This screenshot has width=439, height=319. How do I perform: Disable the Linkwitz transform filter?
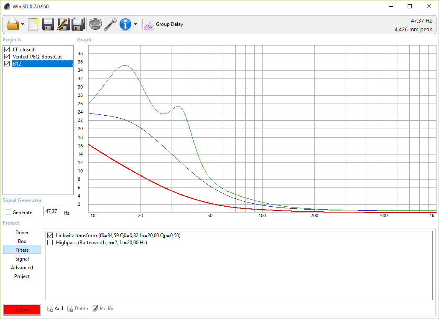[50, 235]
